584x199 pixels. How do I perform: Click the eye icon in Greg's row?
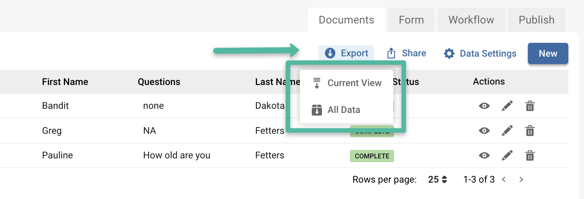(484, 131)
